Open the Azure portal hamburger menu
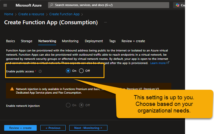 (5, 5)
